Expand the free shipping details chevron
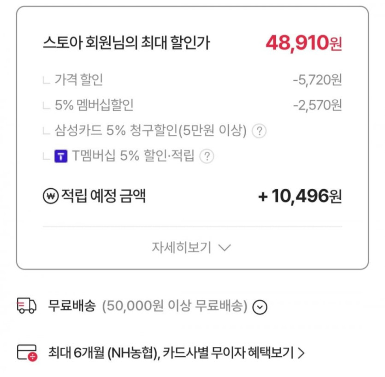The width and height of the screenshot is (385, 377). (261, 307)
